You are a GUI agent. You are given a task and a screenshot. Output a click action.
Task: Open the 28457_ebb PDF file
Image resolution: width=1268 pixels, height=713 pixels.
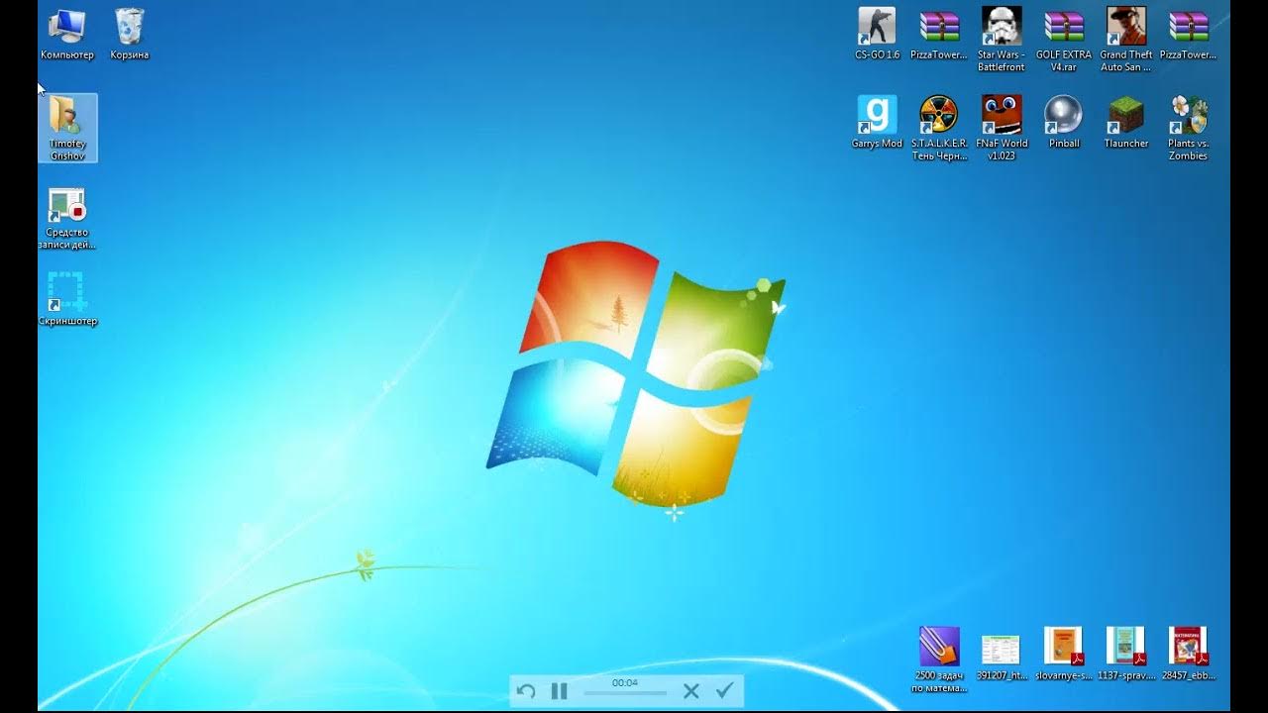[x=1188, y=654]
